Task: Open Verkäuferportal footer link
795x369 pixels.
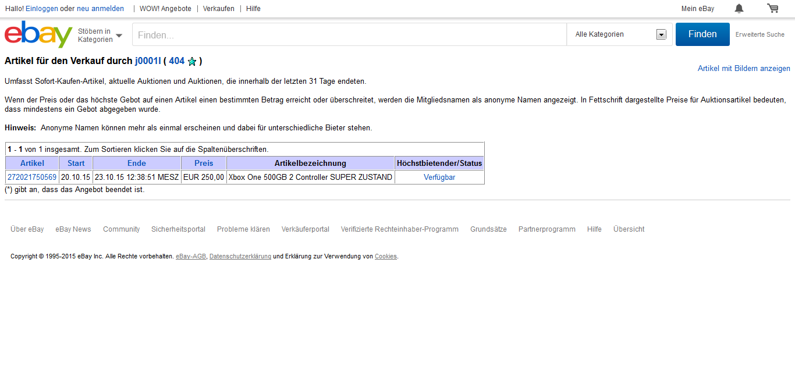Action: (306, 229)
